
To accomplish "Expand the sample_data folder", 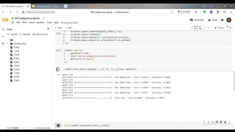I will pyautogui.click(x=8, y=44).
